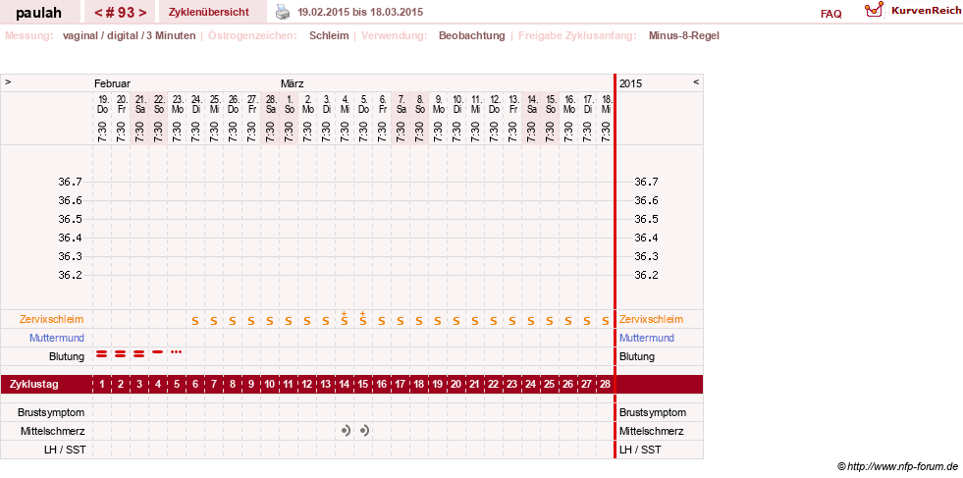Click the left Zervixschleim row label
This screenshot has height=478, width=963.
coord(51,320)
